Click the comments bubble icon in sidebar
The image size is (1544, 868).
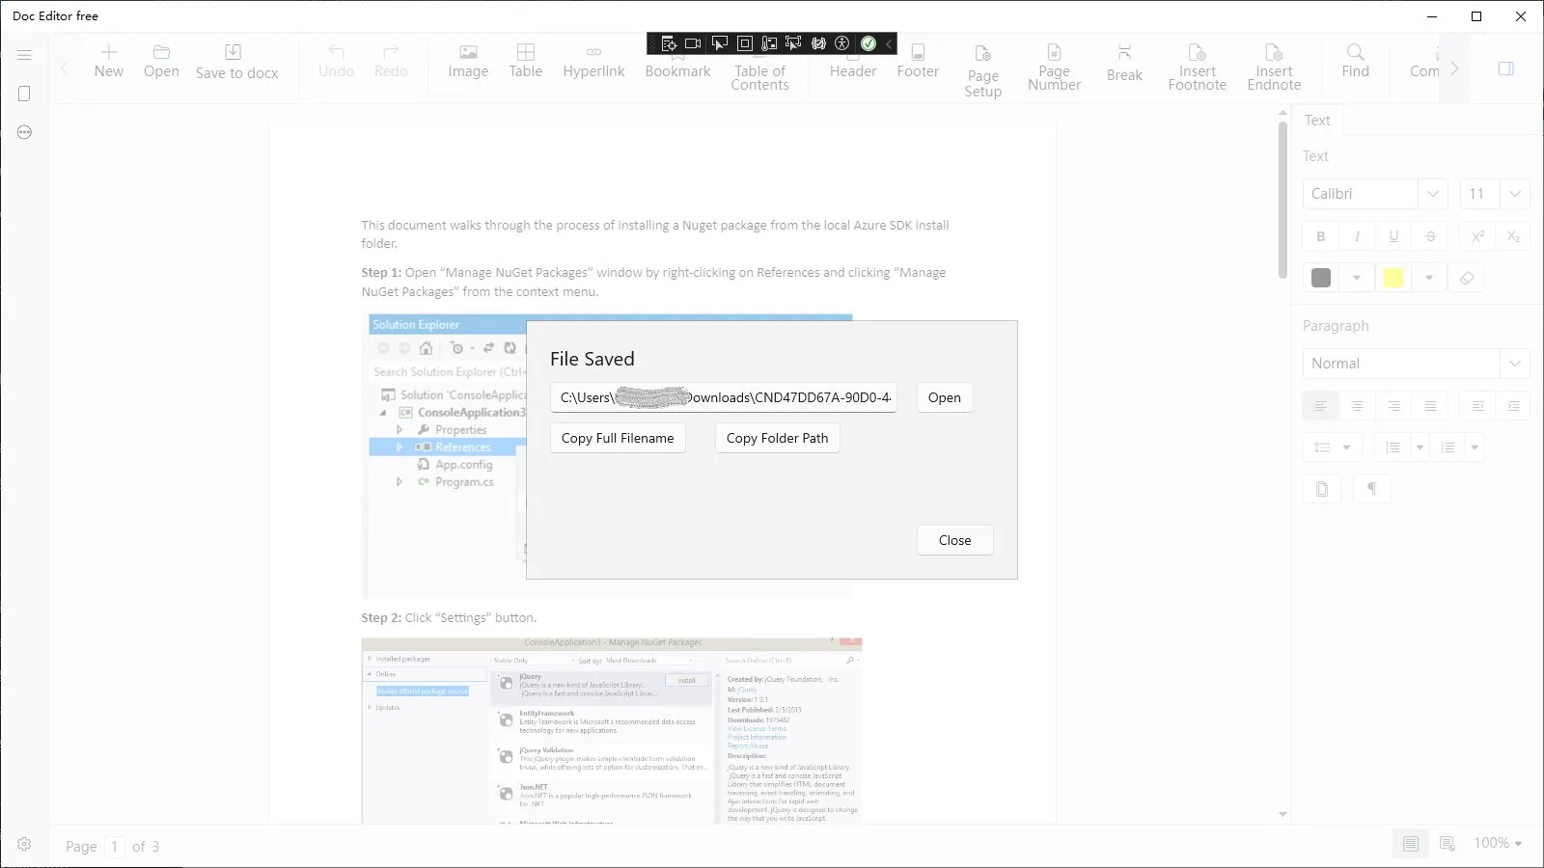pos(25,132)
